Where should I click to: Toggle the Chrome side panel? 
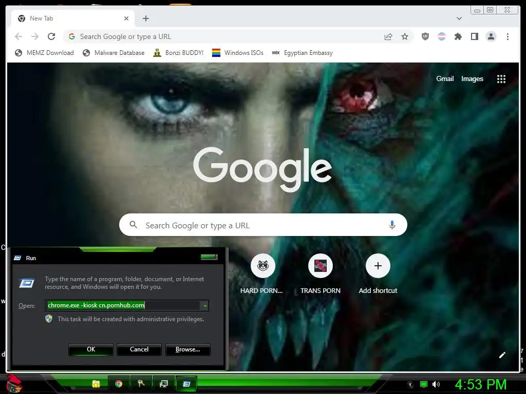pyautogui.click(x=474, y=36)
